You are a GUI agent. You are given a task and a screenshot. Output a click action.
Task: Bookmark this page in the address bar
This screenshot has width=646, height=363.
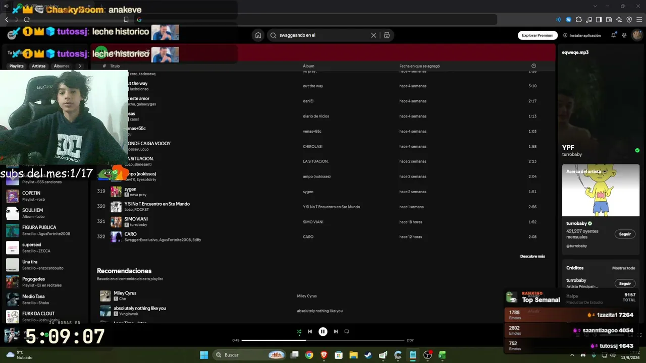pyautogui.click(x=126, y=20)
